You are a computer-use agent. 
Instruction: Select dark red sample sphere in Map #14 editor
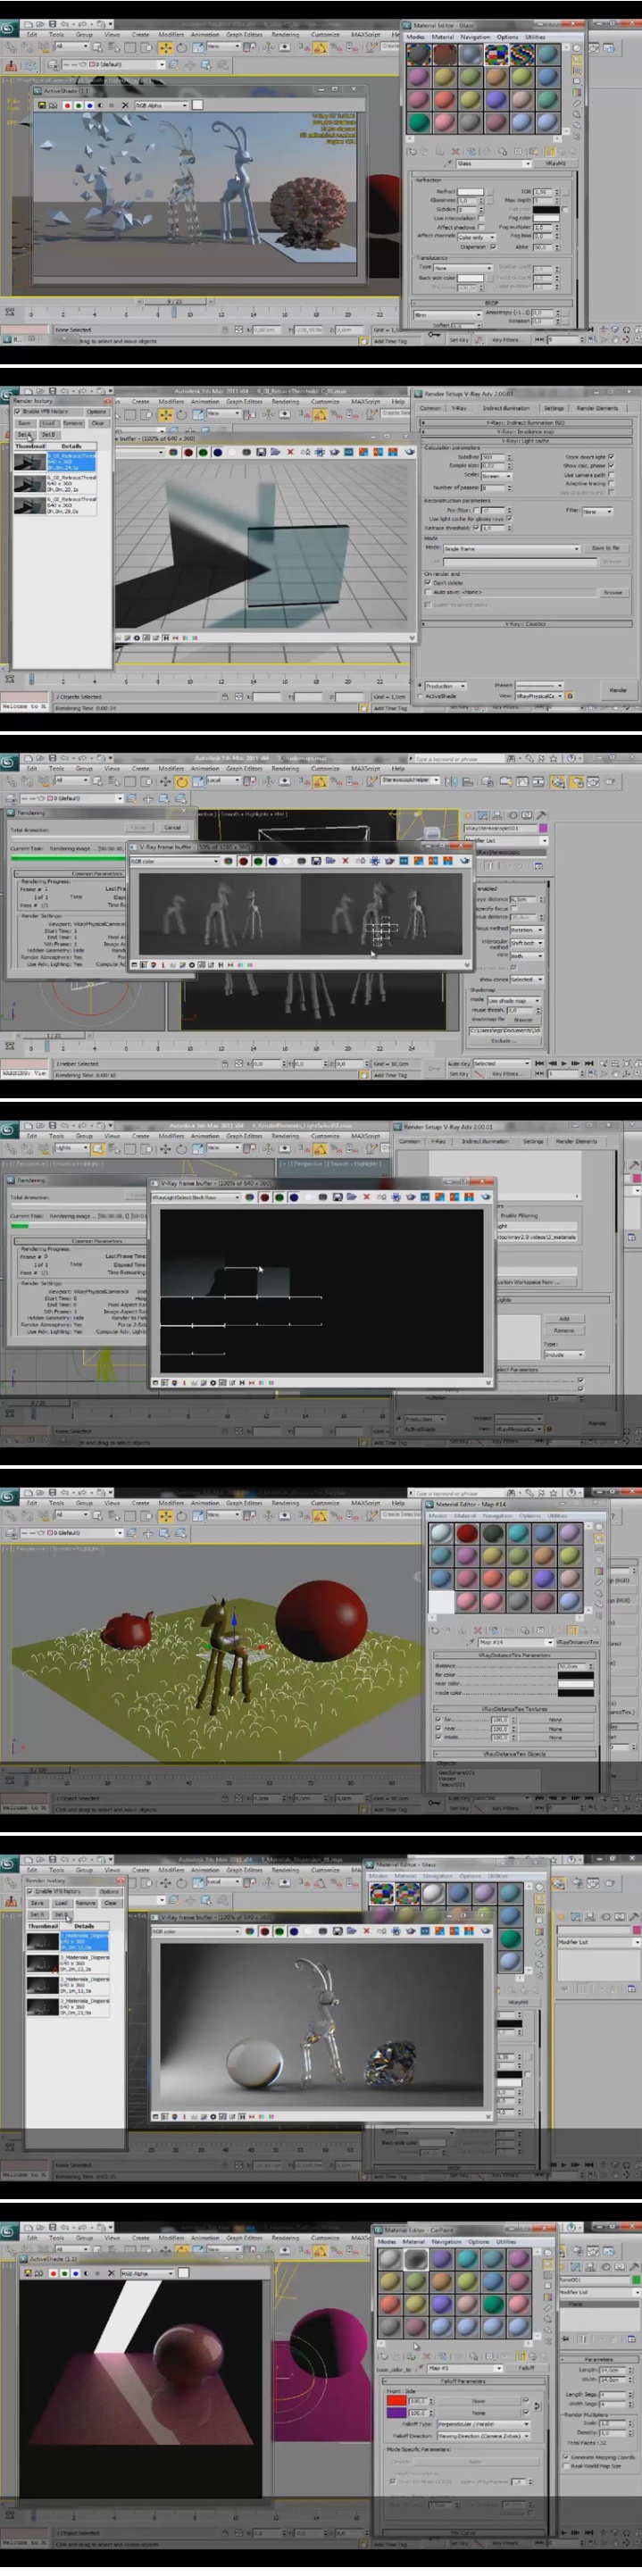pyautogui.click(x=466, y=1533)
